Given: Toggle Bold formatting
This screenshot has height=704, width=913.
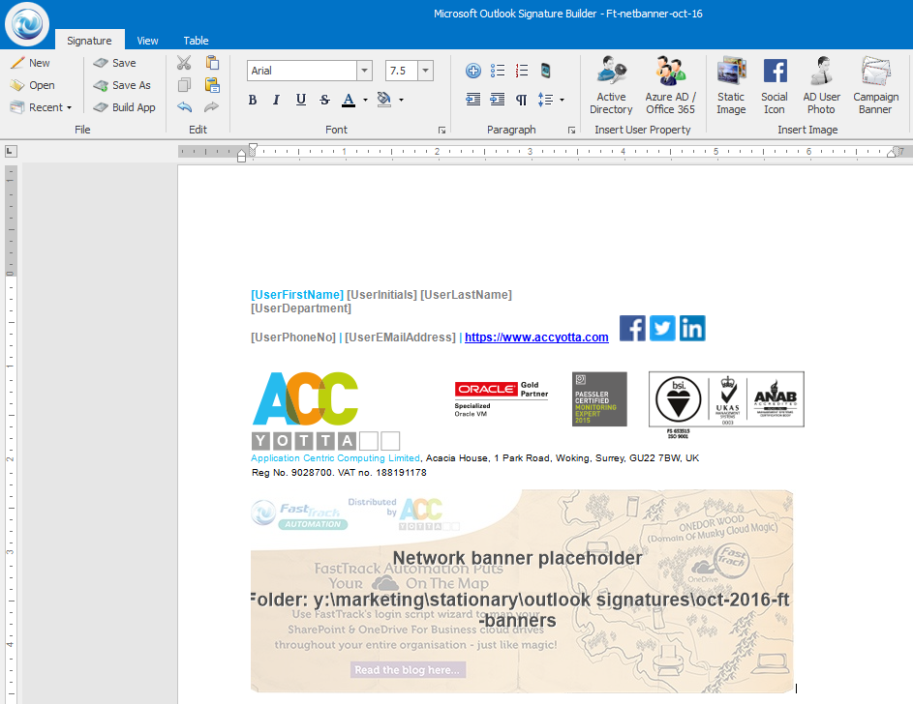Looking at the screenshot, I should click(x=252, y=100).
